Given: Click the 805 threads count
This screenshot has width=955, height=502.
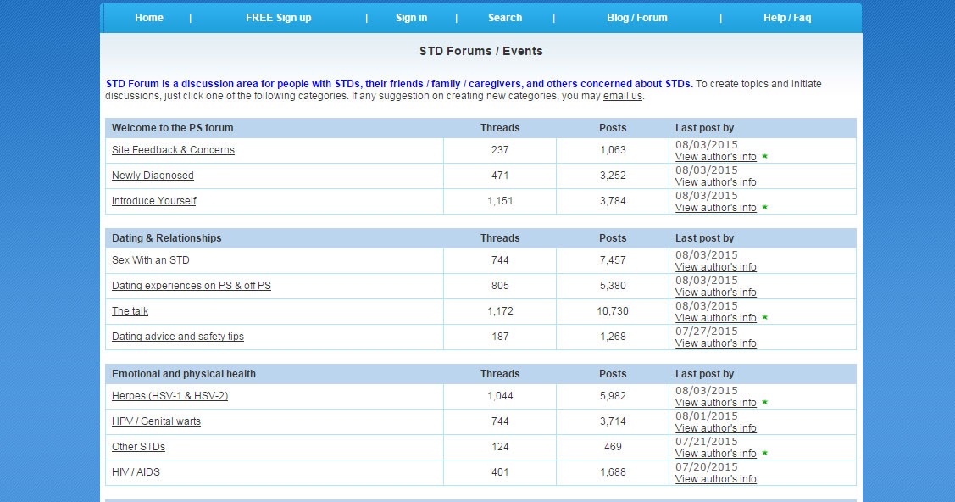Looking at the screenshot, I should click(x=500, y=286).
